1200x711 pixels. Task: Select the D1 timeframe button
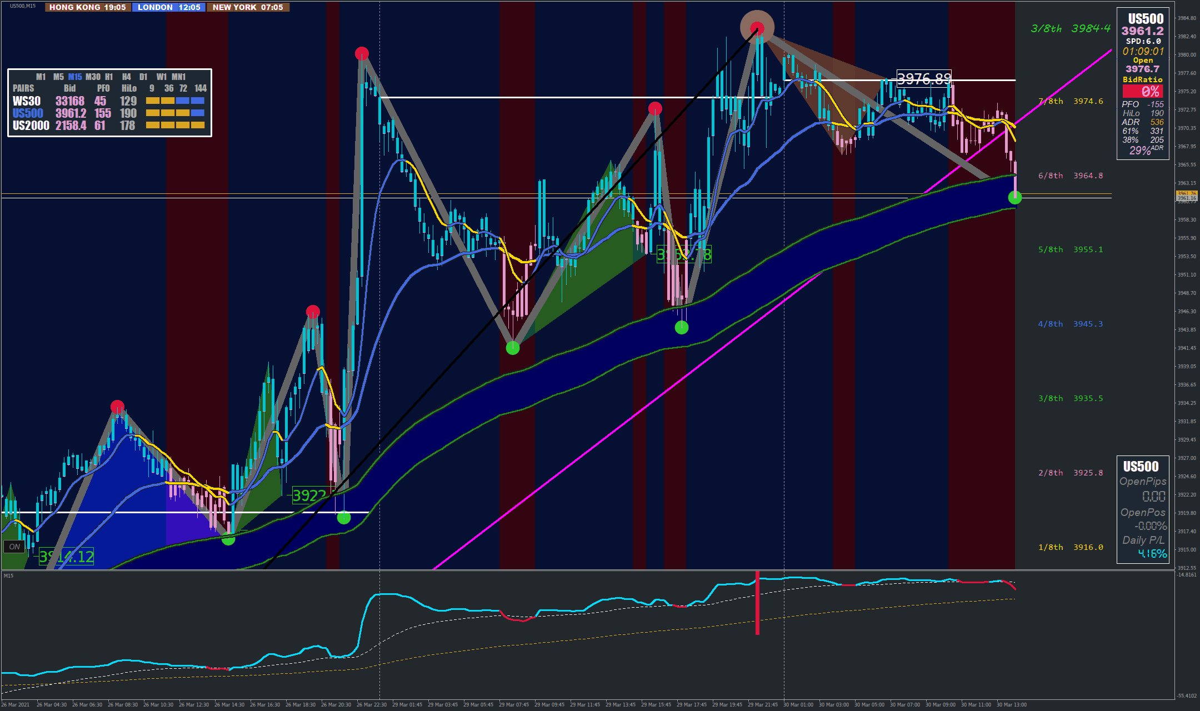click(x=143, y=77)
